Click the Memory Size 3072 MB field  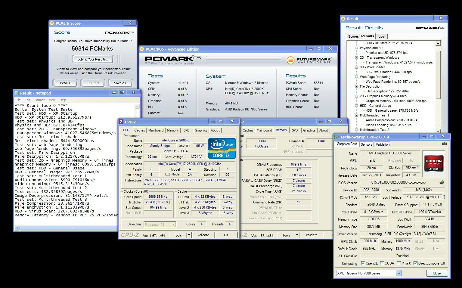coord(374,226)
